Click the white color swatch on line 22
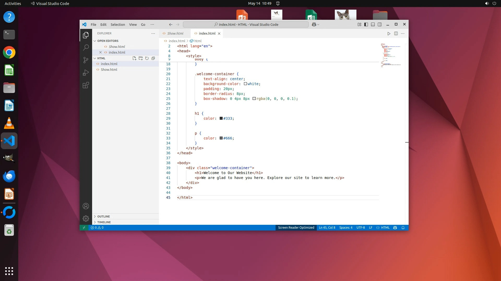 (245, 84)
